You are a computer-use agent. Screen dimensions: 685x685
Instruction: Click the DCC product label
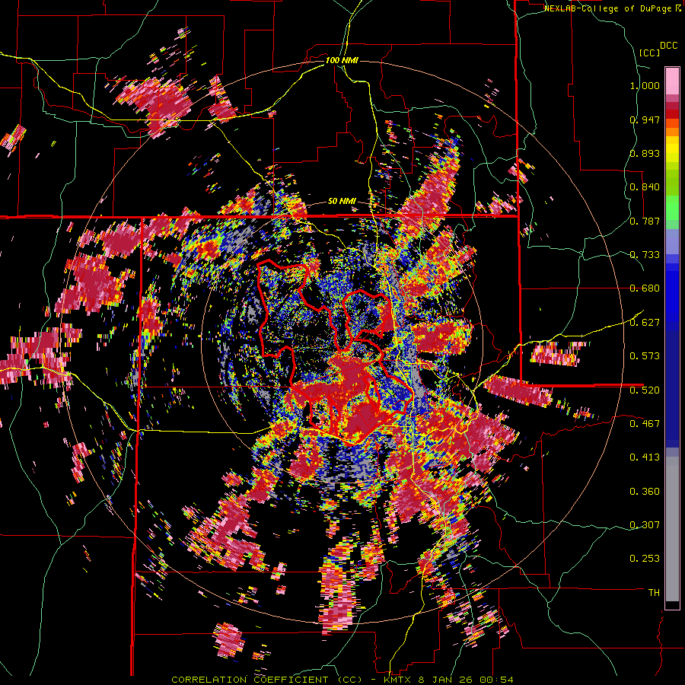(668, 46)
